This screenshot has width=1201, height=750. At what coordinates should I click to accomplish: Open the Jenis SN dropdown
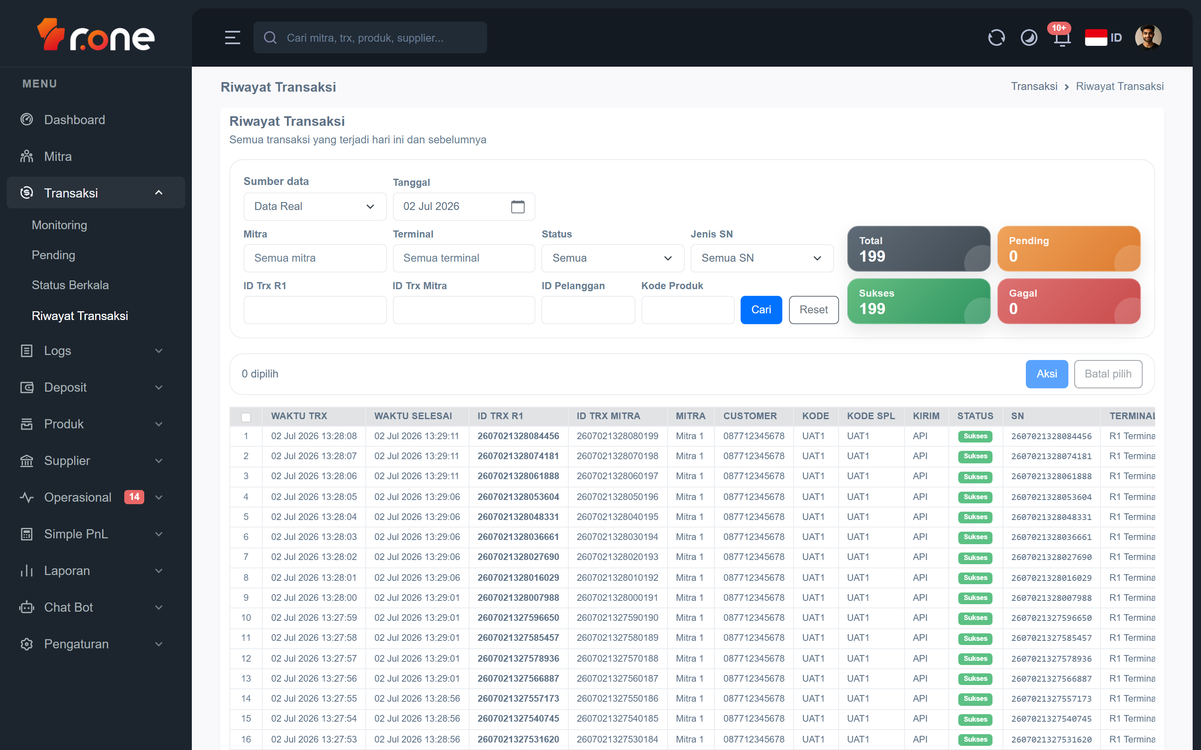pos(761,258)
